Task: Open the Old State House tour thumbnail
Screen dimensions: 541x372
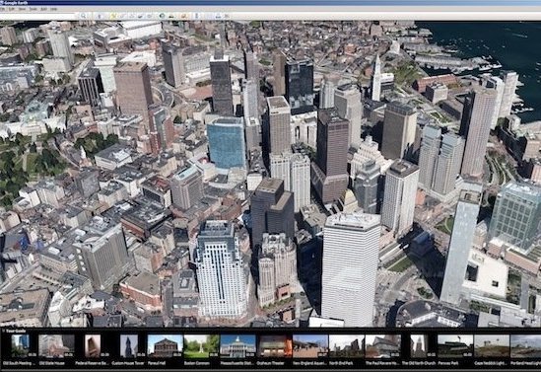Action: 56,345
